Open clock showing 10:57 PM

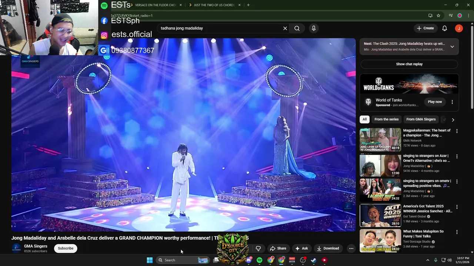pos(463,260)
